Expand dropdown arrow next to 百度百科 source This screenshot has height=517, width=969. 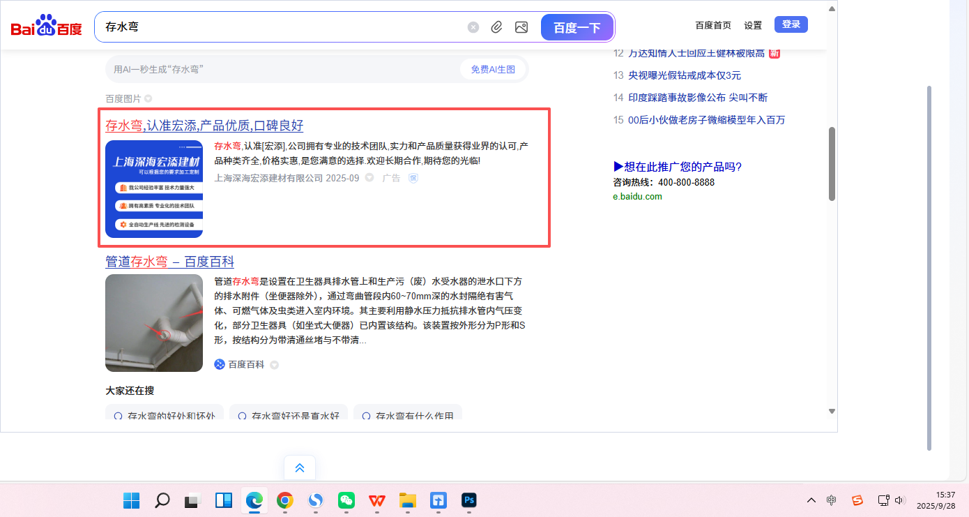[x=274, y=365]
